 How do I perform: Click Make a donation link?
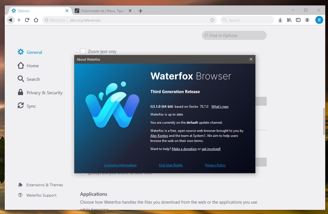pos(184,149)
